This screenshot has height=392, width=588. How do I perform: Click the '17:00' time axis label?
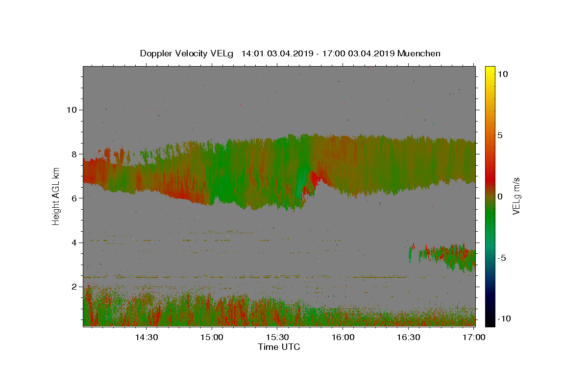coord(474,337)
